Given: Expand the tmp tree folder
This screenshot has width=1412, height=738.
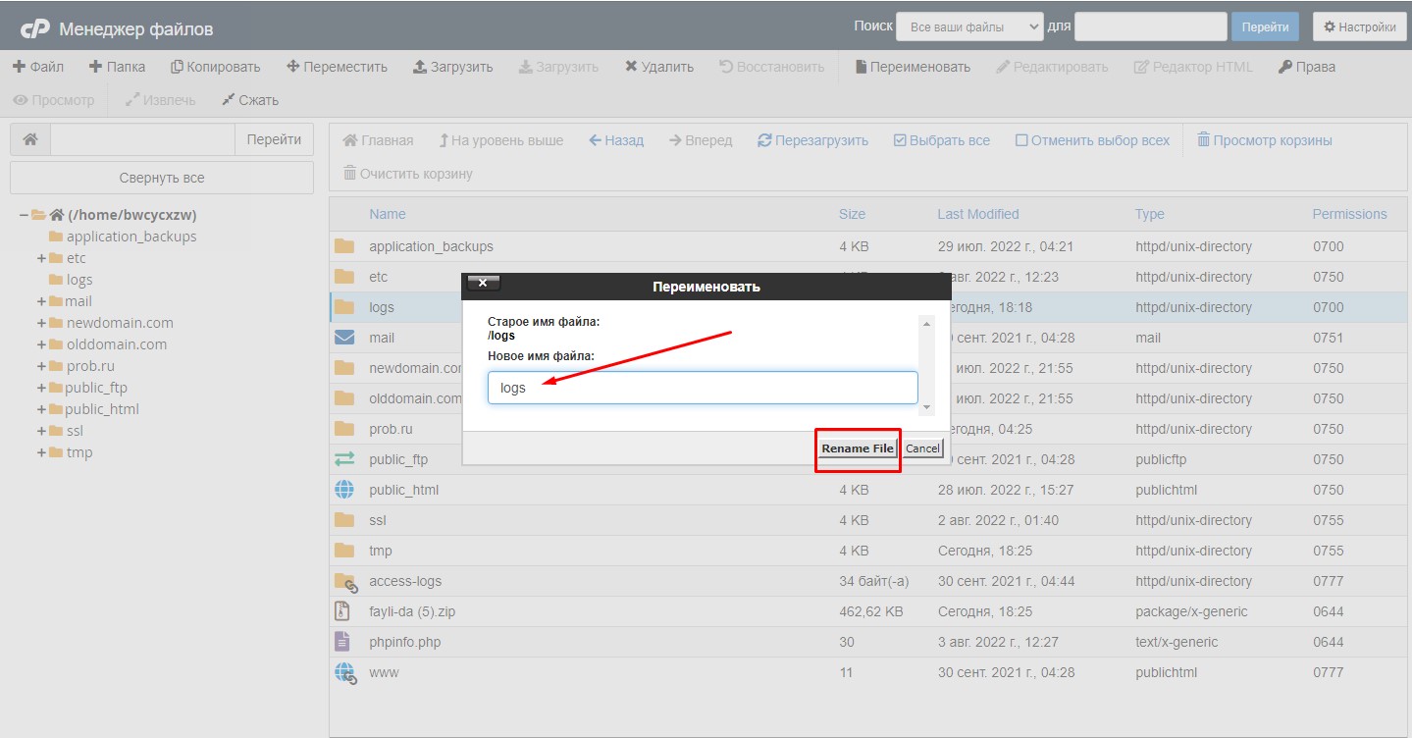Looking at the screenshot, I should [x=42, y=452].
